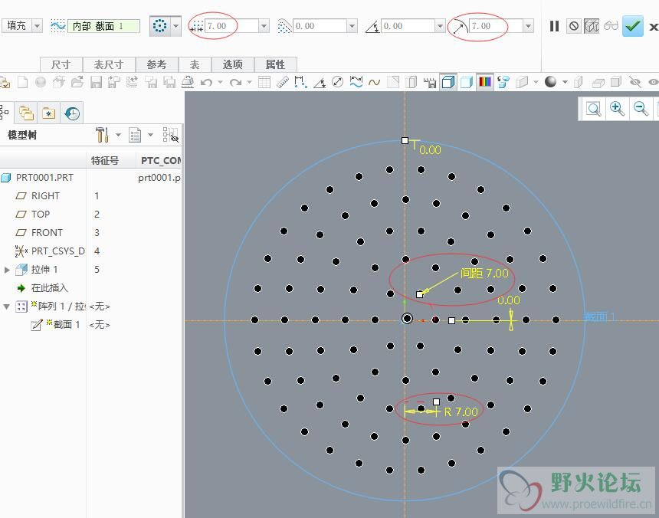Click the angle measurement icon

(320, 82)
